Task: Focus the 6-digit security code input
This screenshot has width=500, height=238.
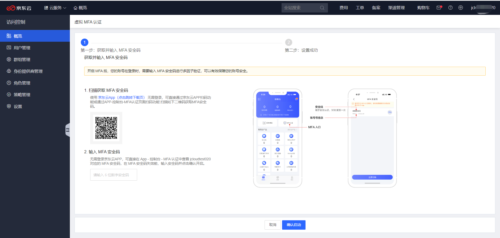Action: point(113,175)
